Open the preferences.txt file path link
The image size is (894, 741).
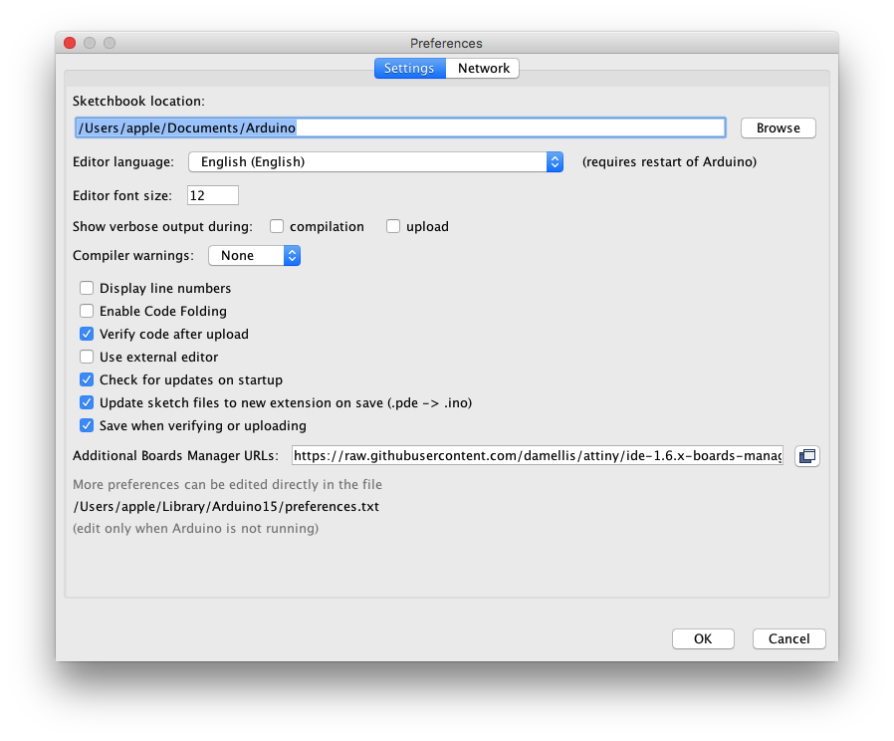pos(226,507)
